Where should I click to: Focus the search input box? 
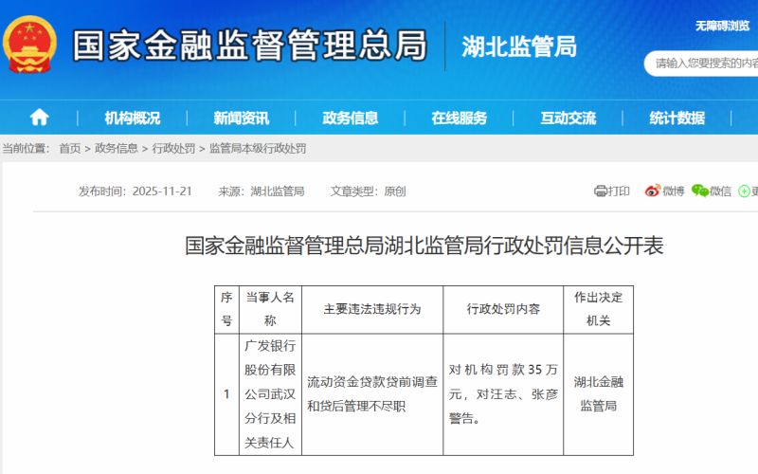pos(701,63)
